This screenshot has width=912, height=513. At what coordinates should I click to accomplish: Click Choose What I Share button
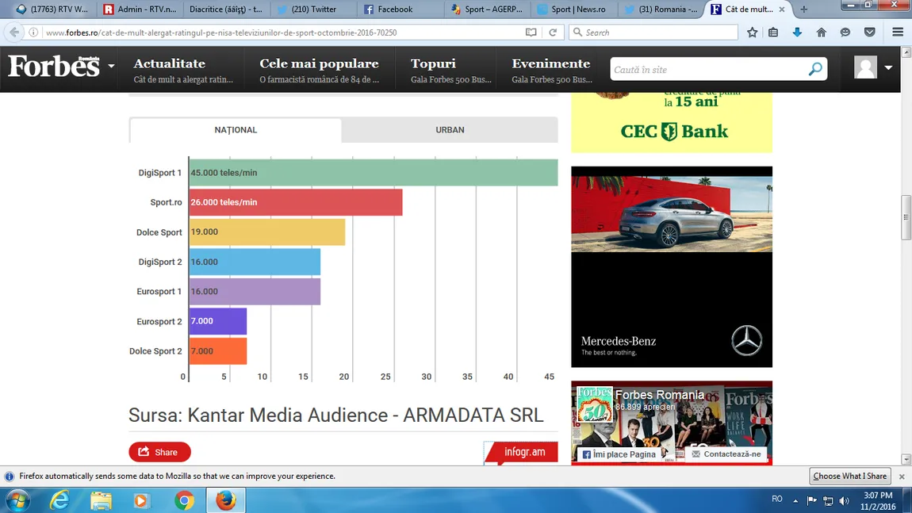pos(850,476)
